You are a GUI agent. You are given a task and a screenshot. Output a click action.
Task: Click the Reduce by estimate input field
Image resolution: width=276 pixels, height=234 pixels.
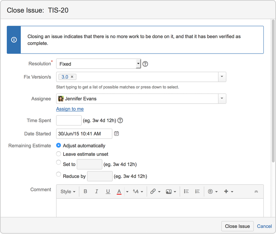(x=100, y=176)
